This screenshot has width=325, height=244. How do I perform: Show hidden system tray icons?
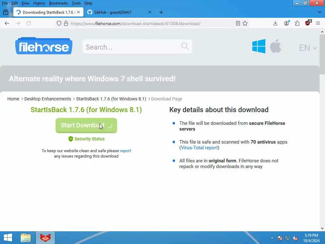272,238
